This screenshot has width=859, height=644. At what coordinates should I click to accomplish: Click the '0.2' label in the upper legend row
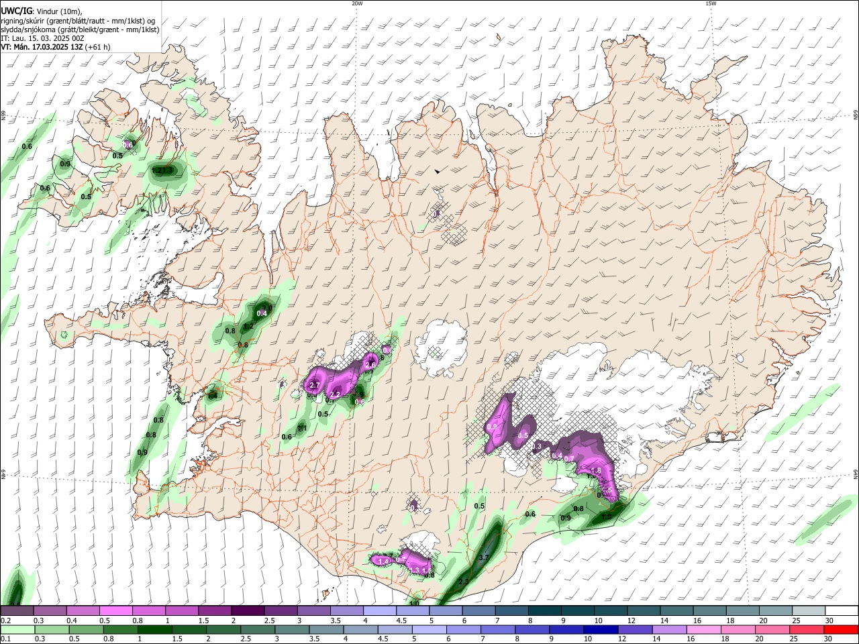tap(6, 621)
